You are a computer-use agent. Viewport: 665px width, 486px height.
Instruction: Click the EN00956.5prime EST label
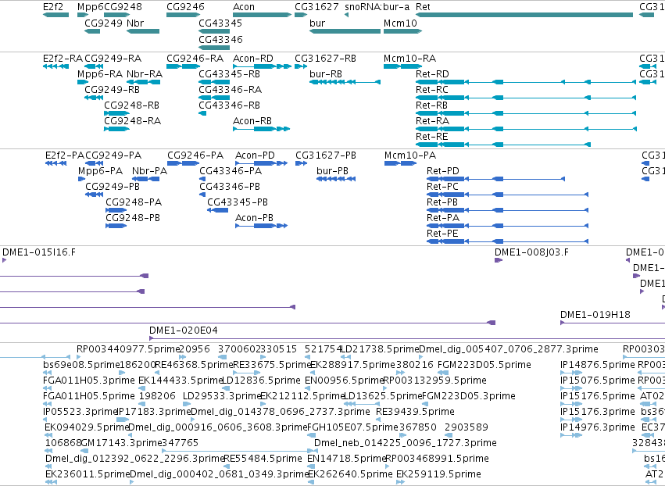tap(344, 381)
